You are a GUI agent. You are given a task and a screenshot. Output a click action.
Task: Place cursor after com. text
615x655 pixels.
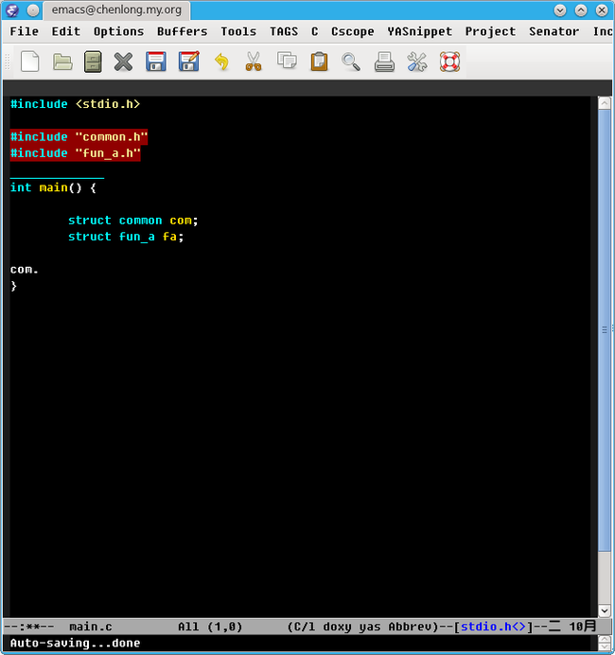pyautogui.click(x=39, y=270)
